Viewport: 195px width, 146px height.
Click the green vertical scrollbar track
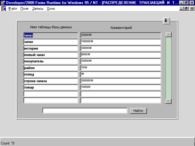(169, 68)
